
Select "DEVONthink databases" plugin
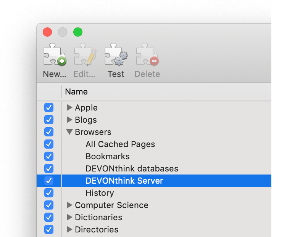point(132,168)
